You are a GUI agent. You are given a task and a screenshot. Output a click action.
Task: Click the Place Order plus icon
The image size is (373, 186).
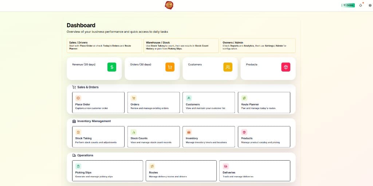coord(78,98)
